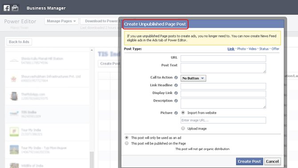Image resolution: width=298 pixels, height=168 pixels.
Task: Open the Business Manager briefcase icon
Action: point(15,8)
